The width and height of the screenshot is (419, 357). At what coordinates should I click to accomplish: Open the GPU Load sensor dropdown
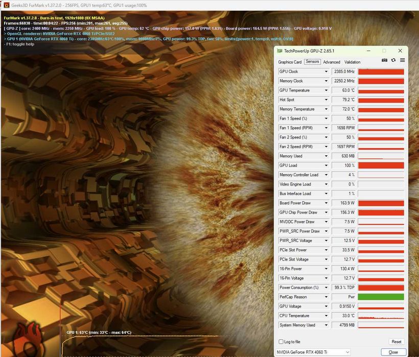pos(326,165)
